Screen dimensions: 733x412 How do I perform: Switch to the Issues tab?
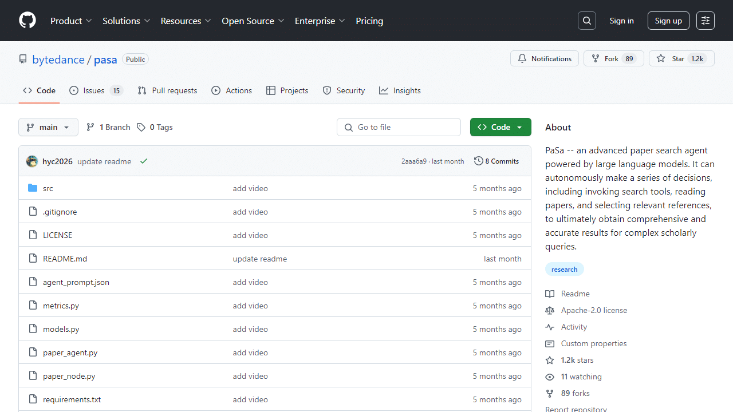click(96, 90)
